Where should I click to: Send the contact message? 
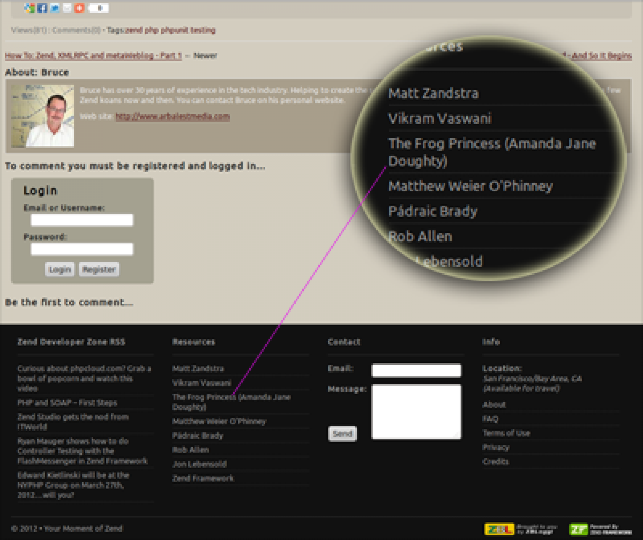tap(342, 433)
